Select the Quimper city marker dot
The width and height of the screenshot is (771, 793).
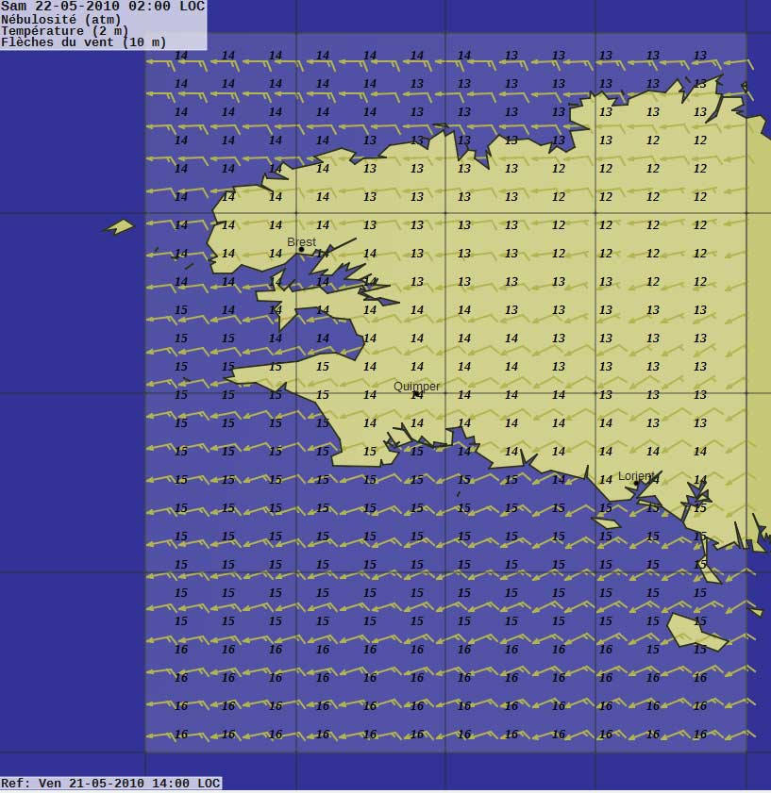[416, 394]
